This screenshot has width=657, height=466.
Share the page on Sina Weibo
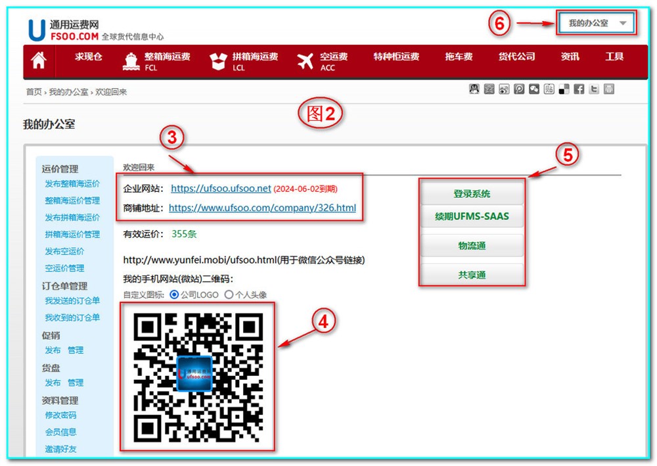(x=504, y=89)
